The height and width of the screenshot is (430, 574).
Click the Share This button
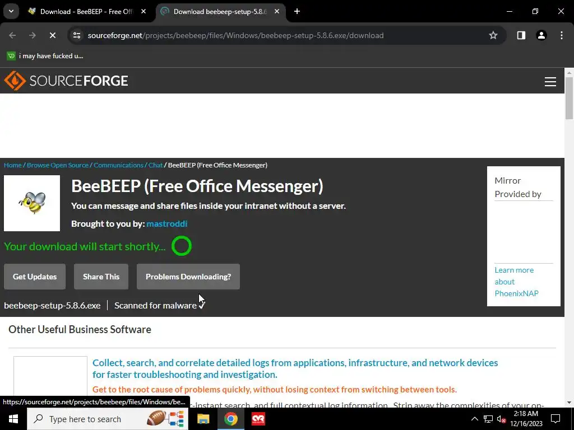pos(101,277)
